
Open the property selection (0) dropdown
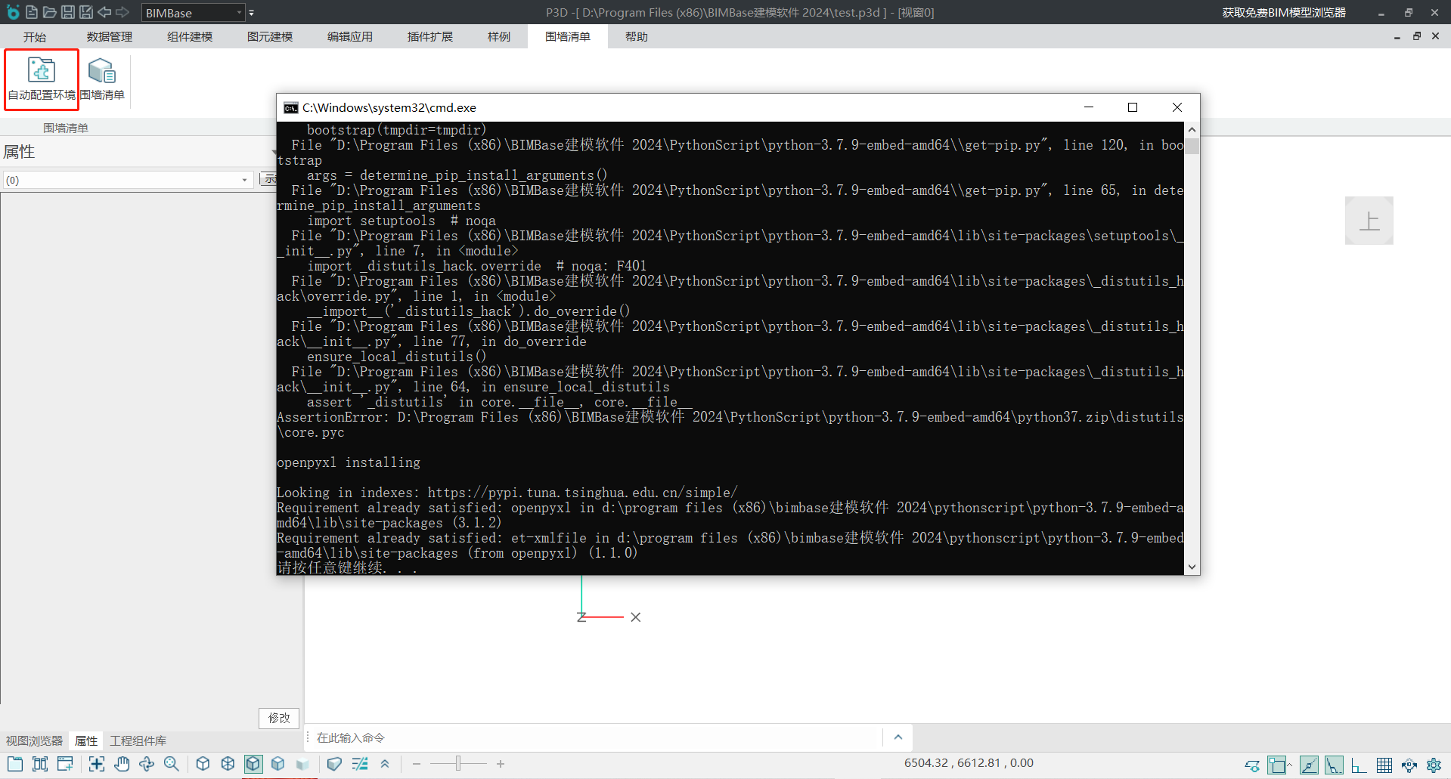(x=128, y=180)
